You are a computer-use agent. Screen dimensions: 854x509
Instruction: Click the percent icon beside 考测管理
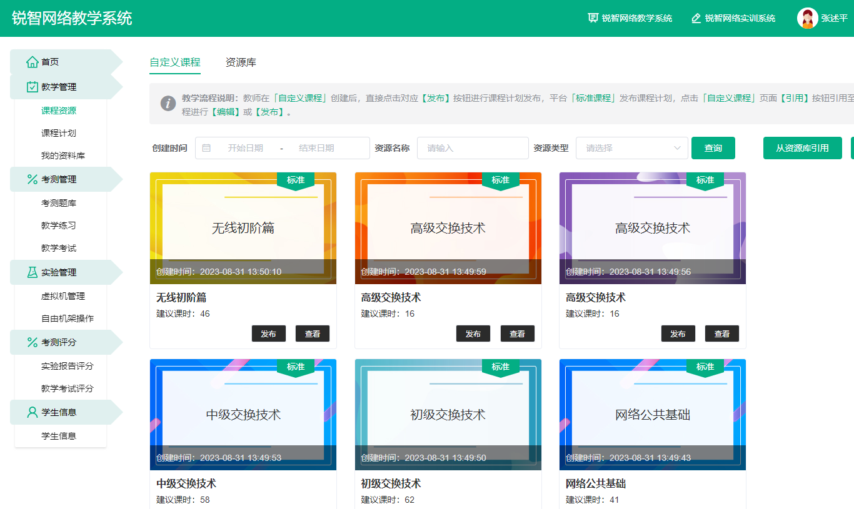pos(33,179)
